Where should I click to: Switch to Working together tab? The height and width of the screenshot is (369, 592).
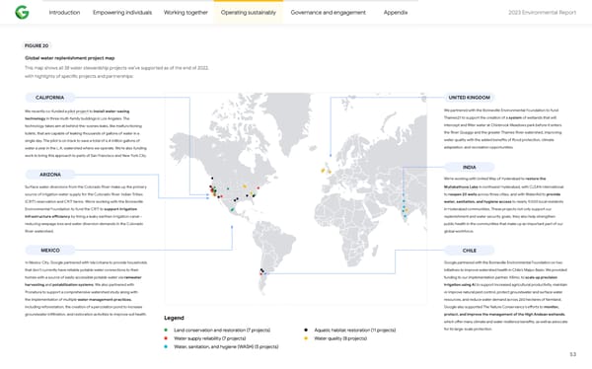coord(185,13)
